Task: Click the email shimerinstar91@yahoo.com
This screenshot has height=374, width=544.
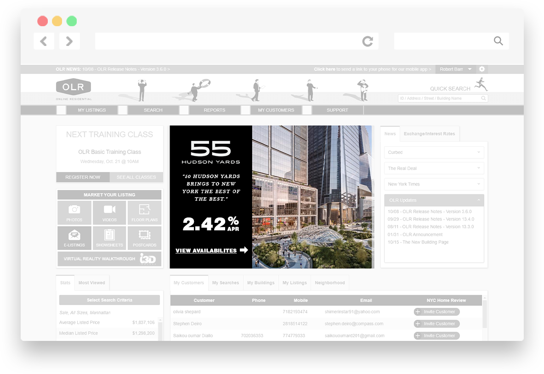Action: (352, 312)
